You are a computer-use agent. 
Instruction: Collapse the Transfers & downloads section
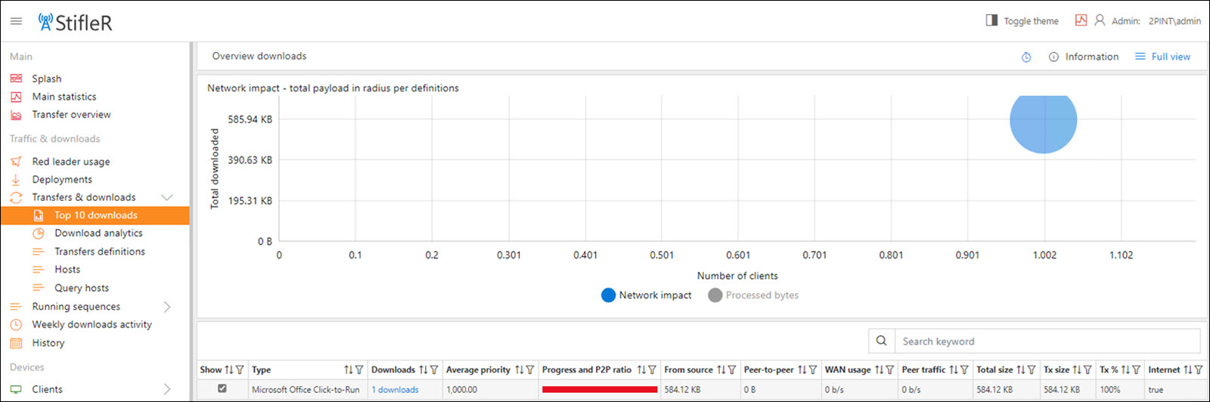point(167,197)
